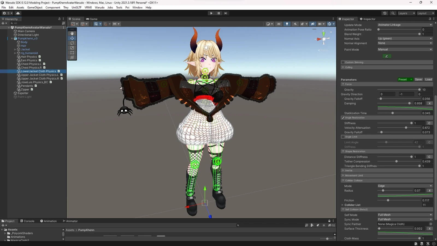Click the Damping X curve button
This screenshot has height=246, width=437.
tap(430, 103)
